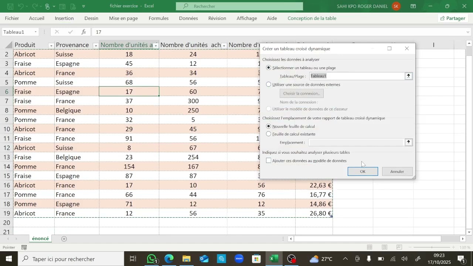Click the Insert Function fx icon

[84, 32]
